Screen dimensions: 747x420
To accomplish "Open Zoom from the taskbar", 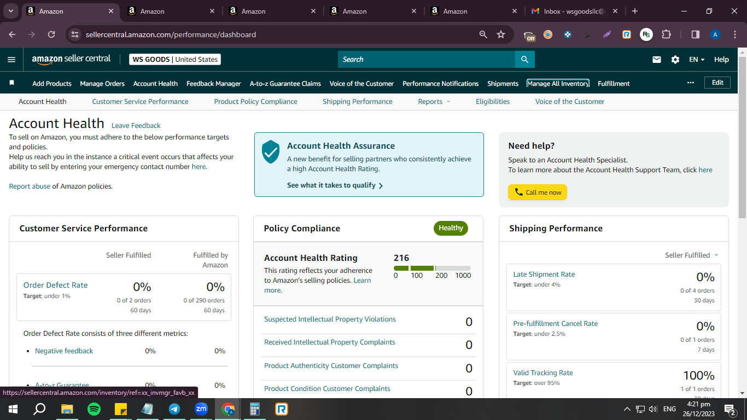I will coord(201,409).
